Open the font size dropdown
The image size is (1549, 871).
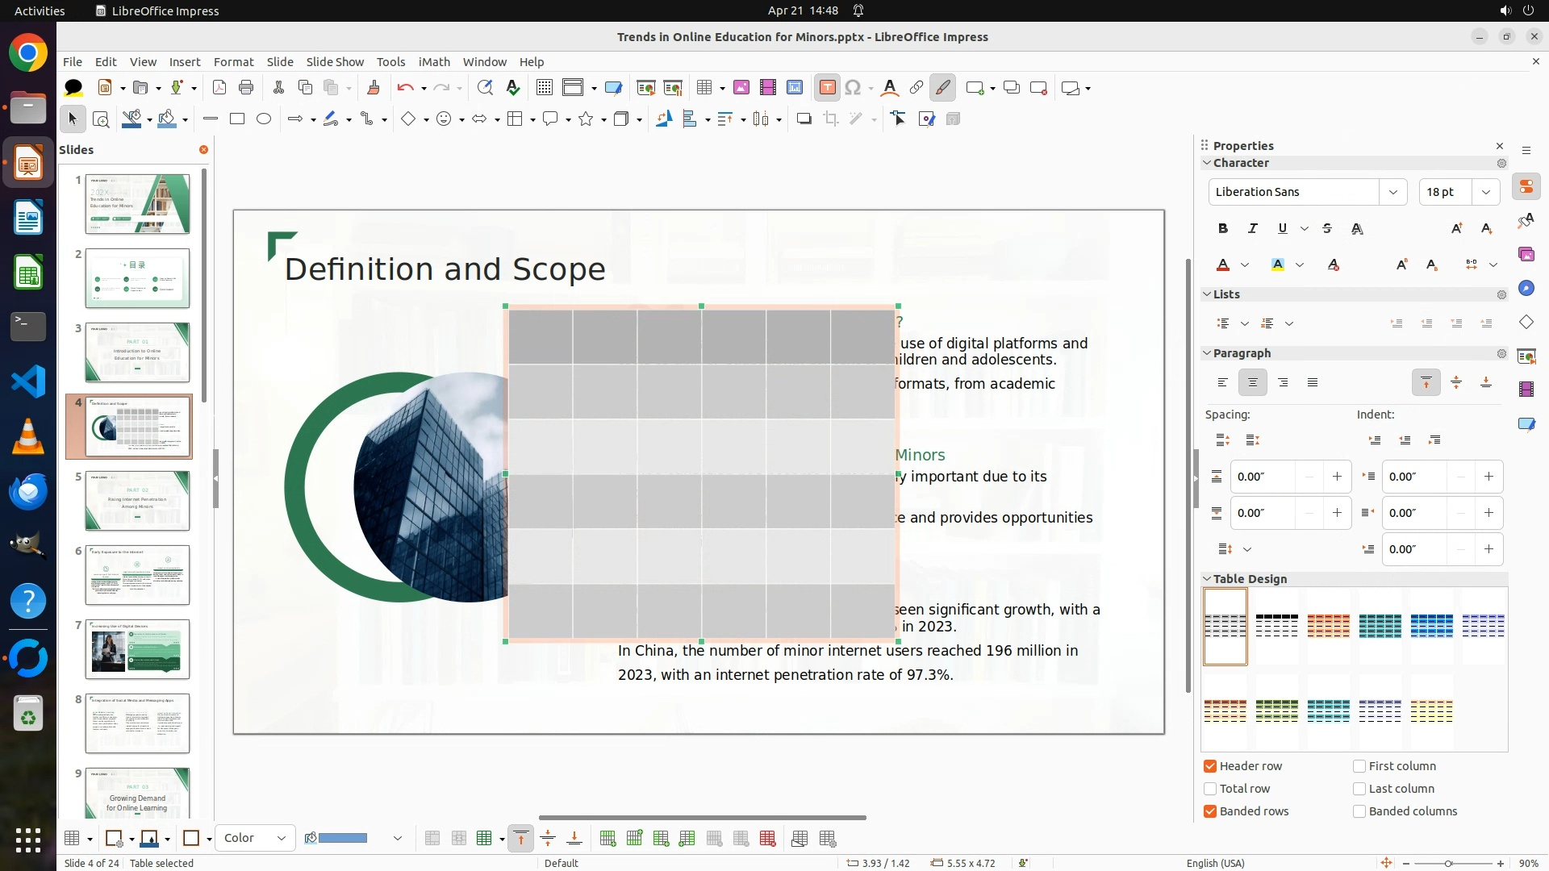[x=1485, y=192]
